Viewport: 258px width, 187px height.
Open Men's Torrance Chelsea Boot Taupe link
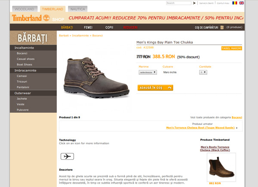[200, 127]
